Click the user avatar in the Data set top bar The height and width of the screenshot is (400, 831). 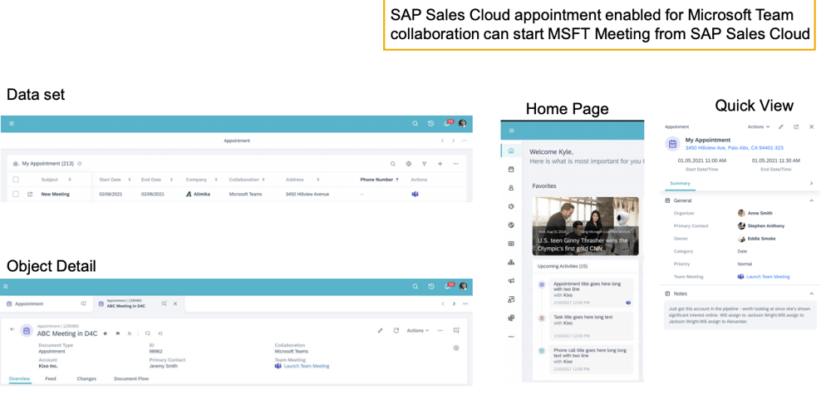pos(463,124)
